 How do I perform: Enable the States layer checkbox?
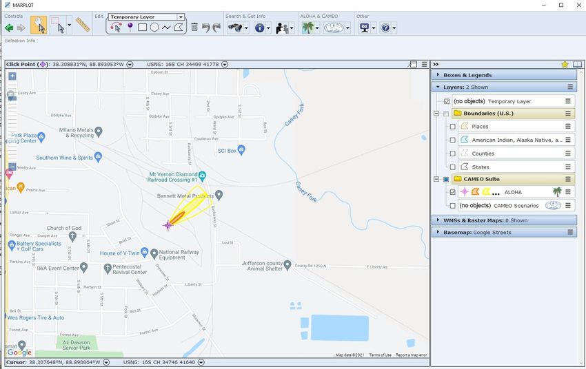tap(452, 167)
